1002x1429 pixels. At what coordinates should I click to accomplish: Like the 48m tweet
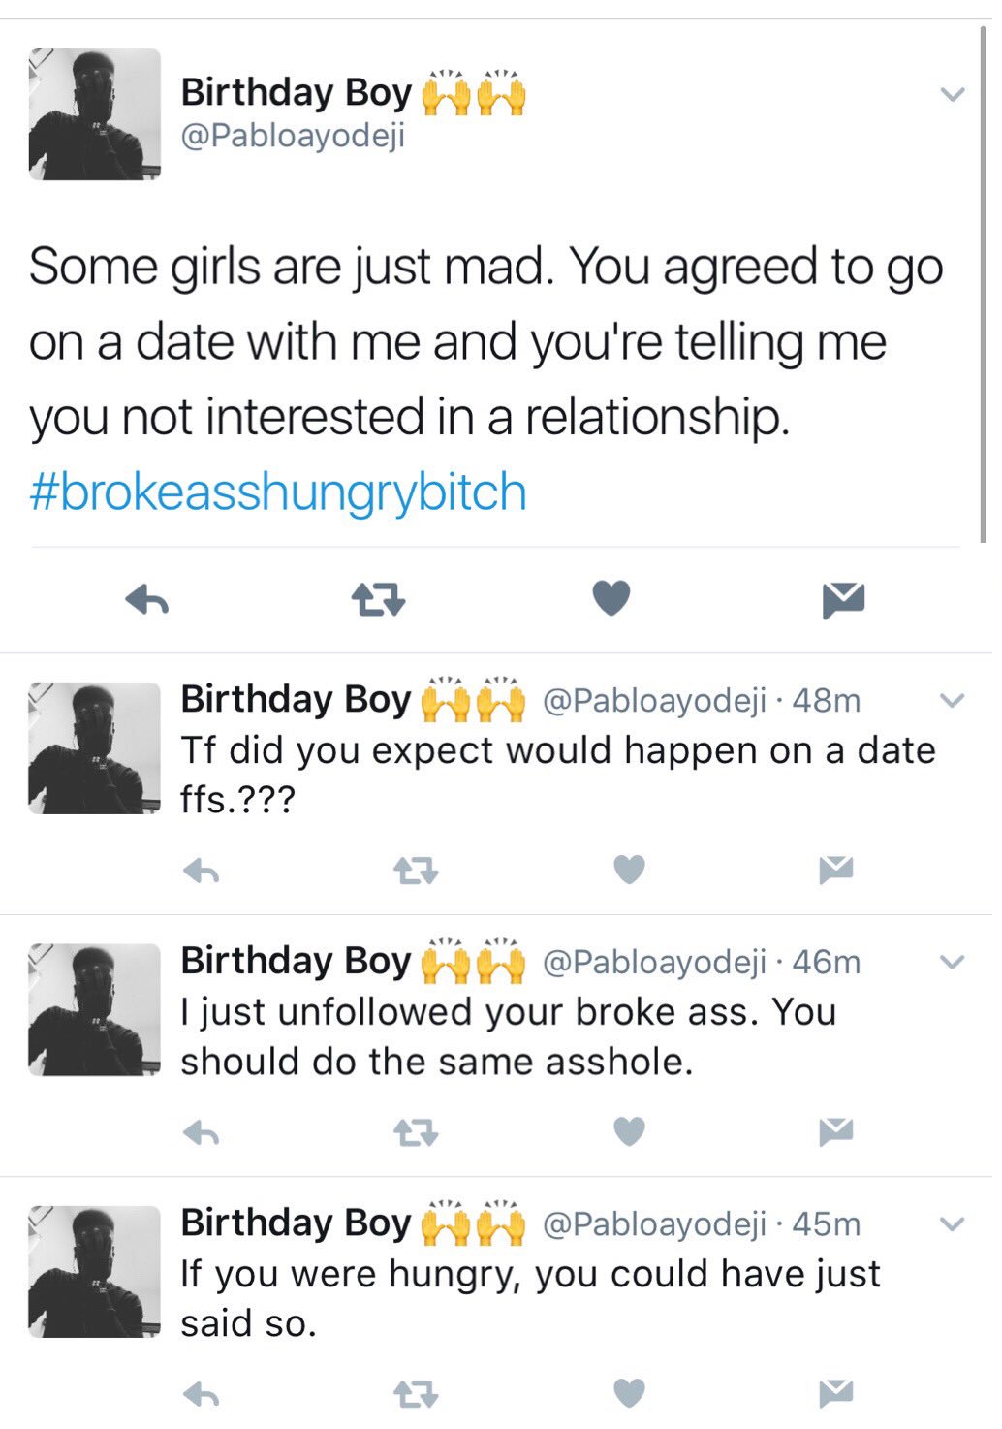(x=630, y=870)
